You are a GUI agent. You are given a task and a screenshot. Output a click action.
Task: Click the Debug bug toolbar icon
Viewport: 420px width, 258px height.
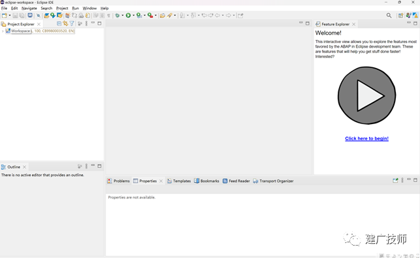[x=118, y=16]
